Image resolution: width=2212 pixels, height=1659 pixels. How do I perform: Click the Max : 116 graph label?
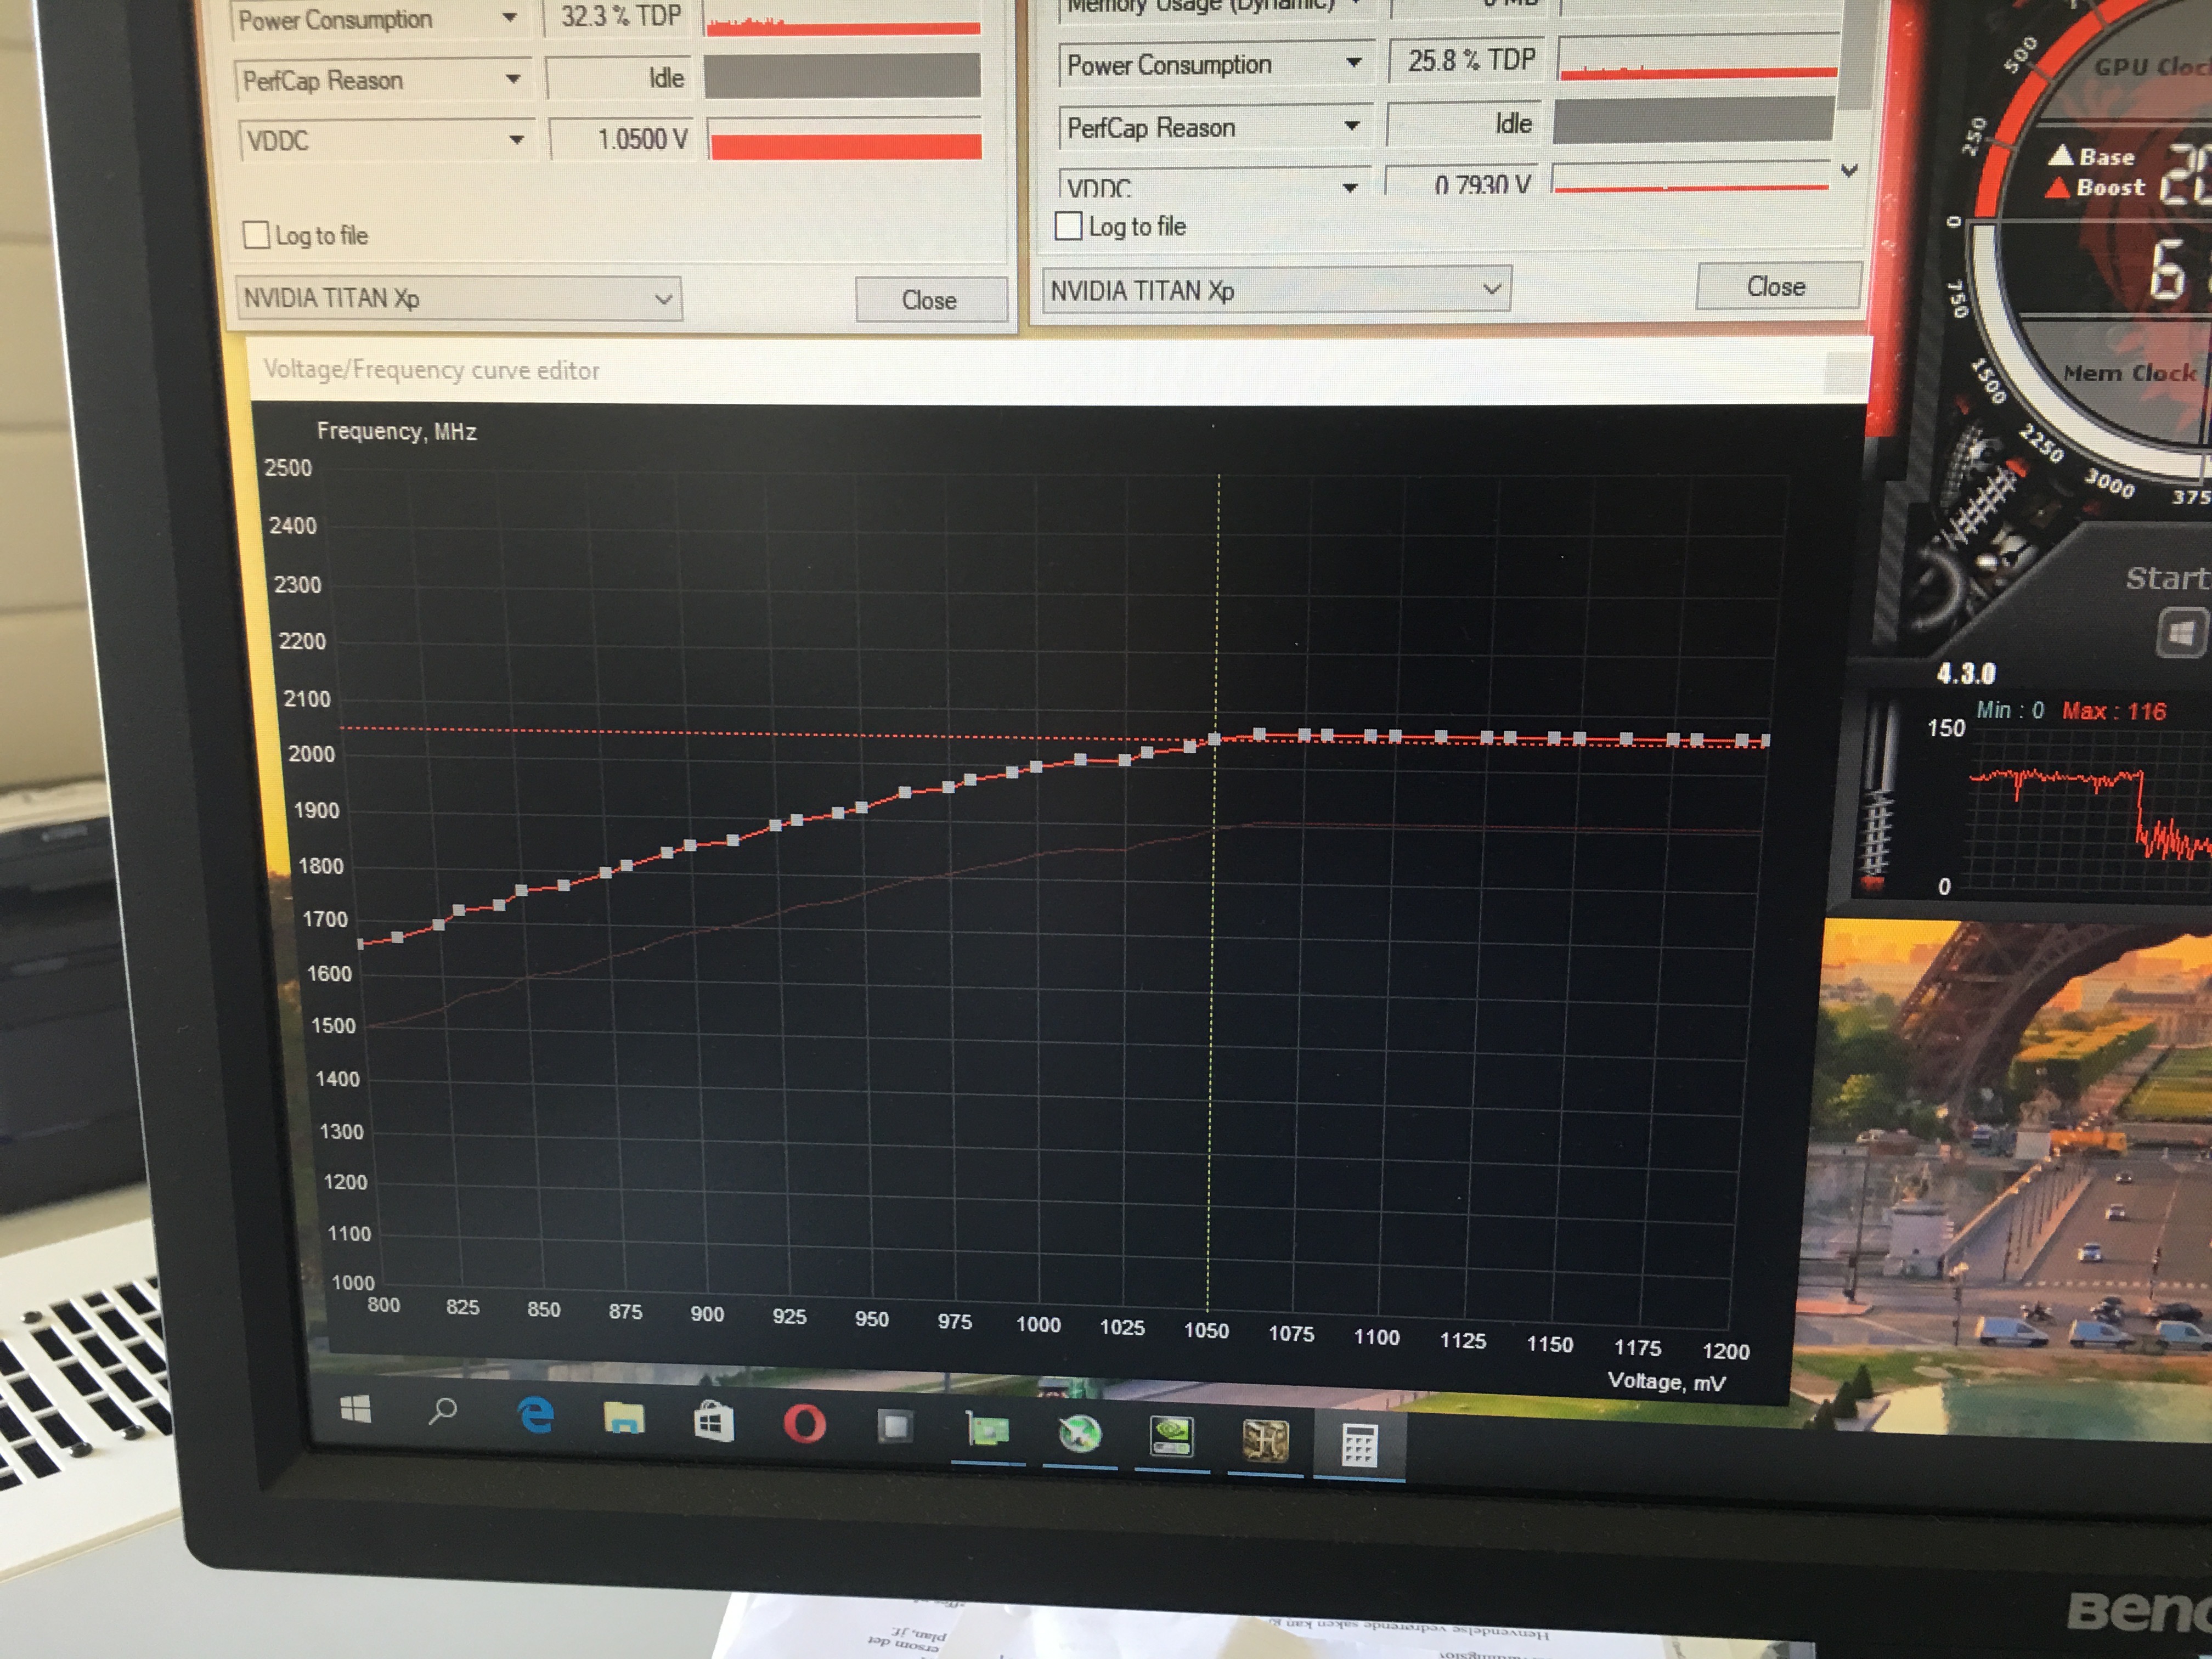click(x=2114, y=711)
